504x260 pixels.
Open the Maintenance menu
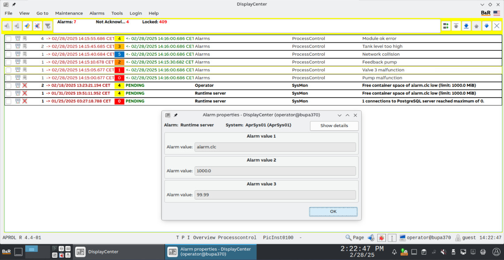pyautogui.click(x=69, y=13)
